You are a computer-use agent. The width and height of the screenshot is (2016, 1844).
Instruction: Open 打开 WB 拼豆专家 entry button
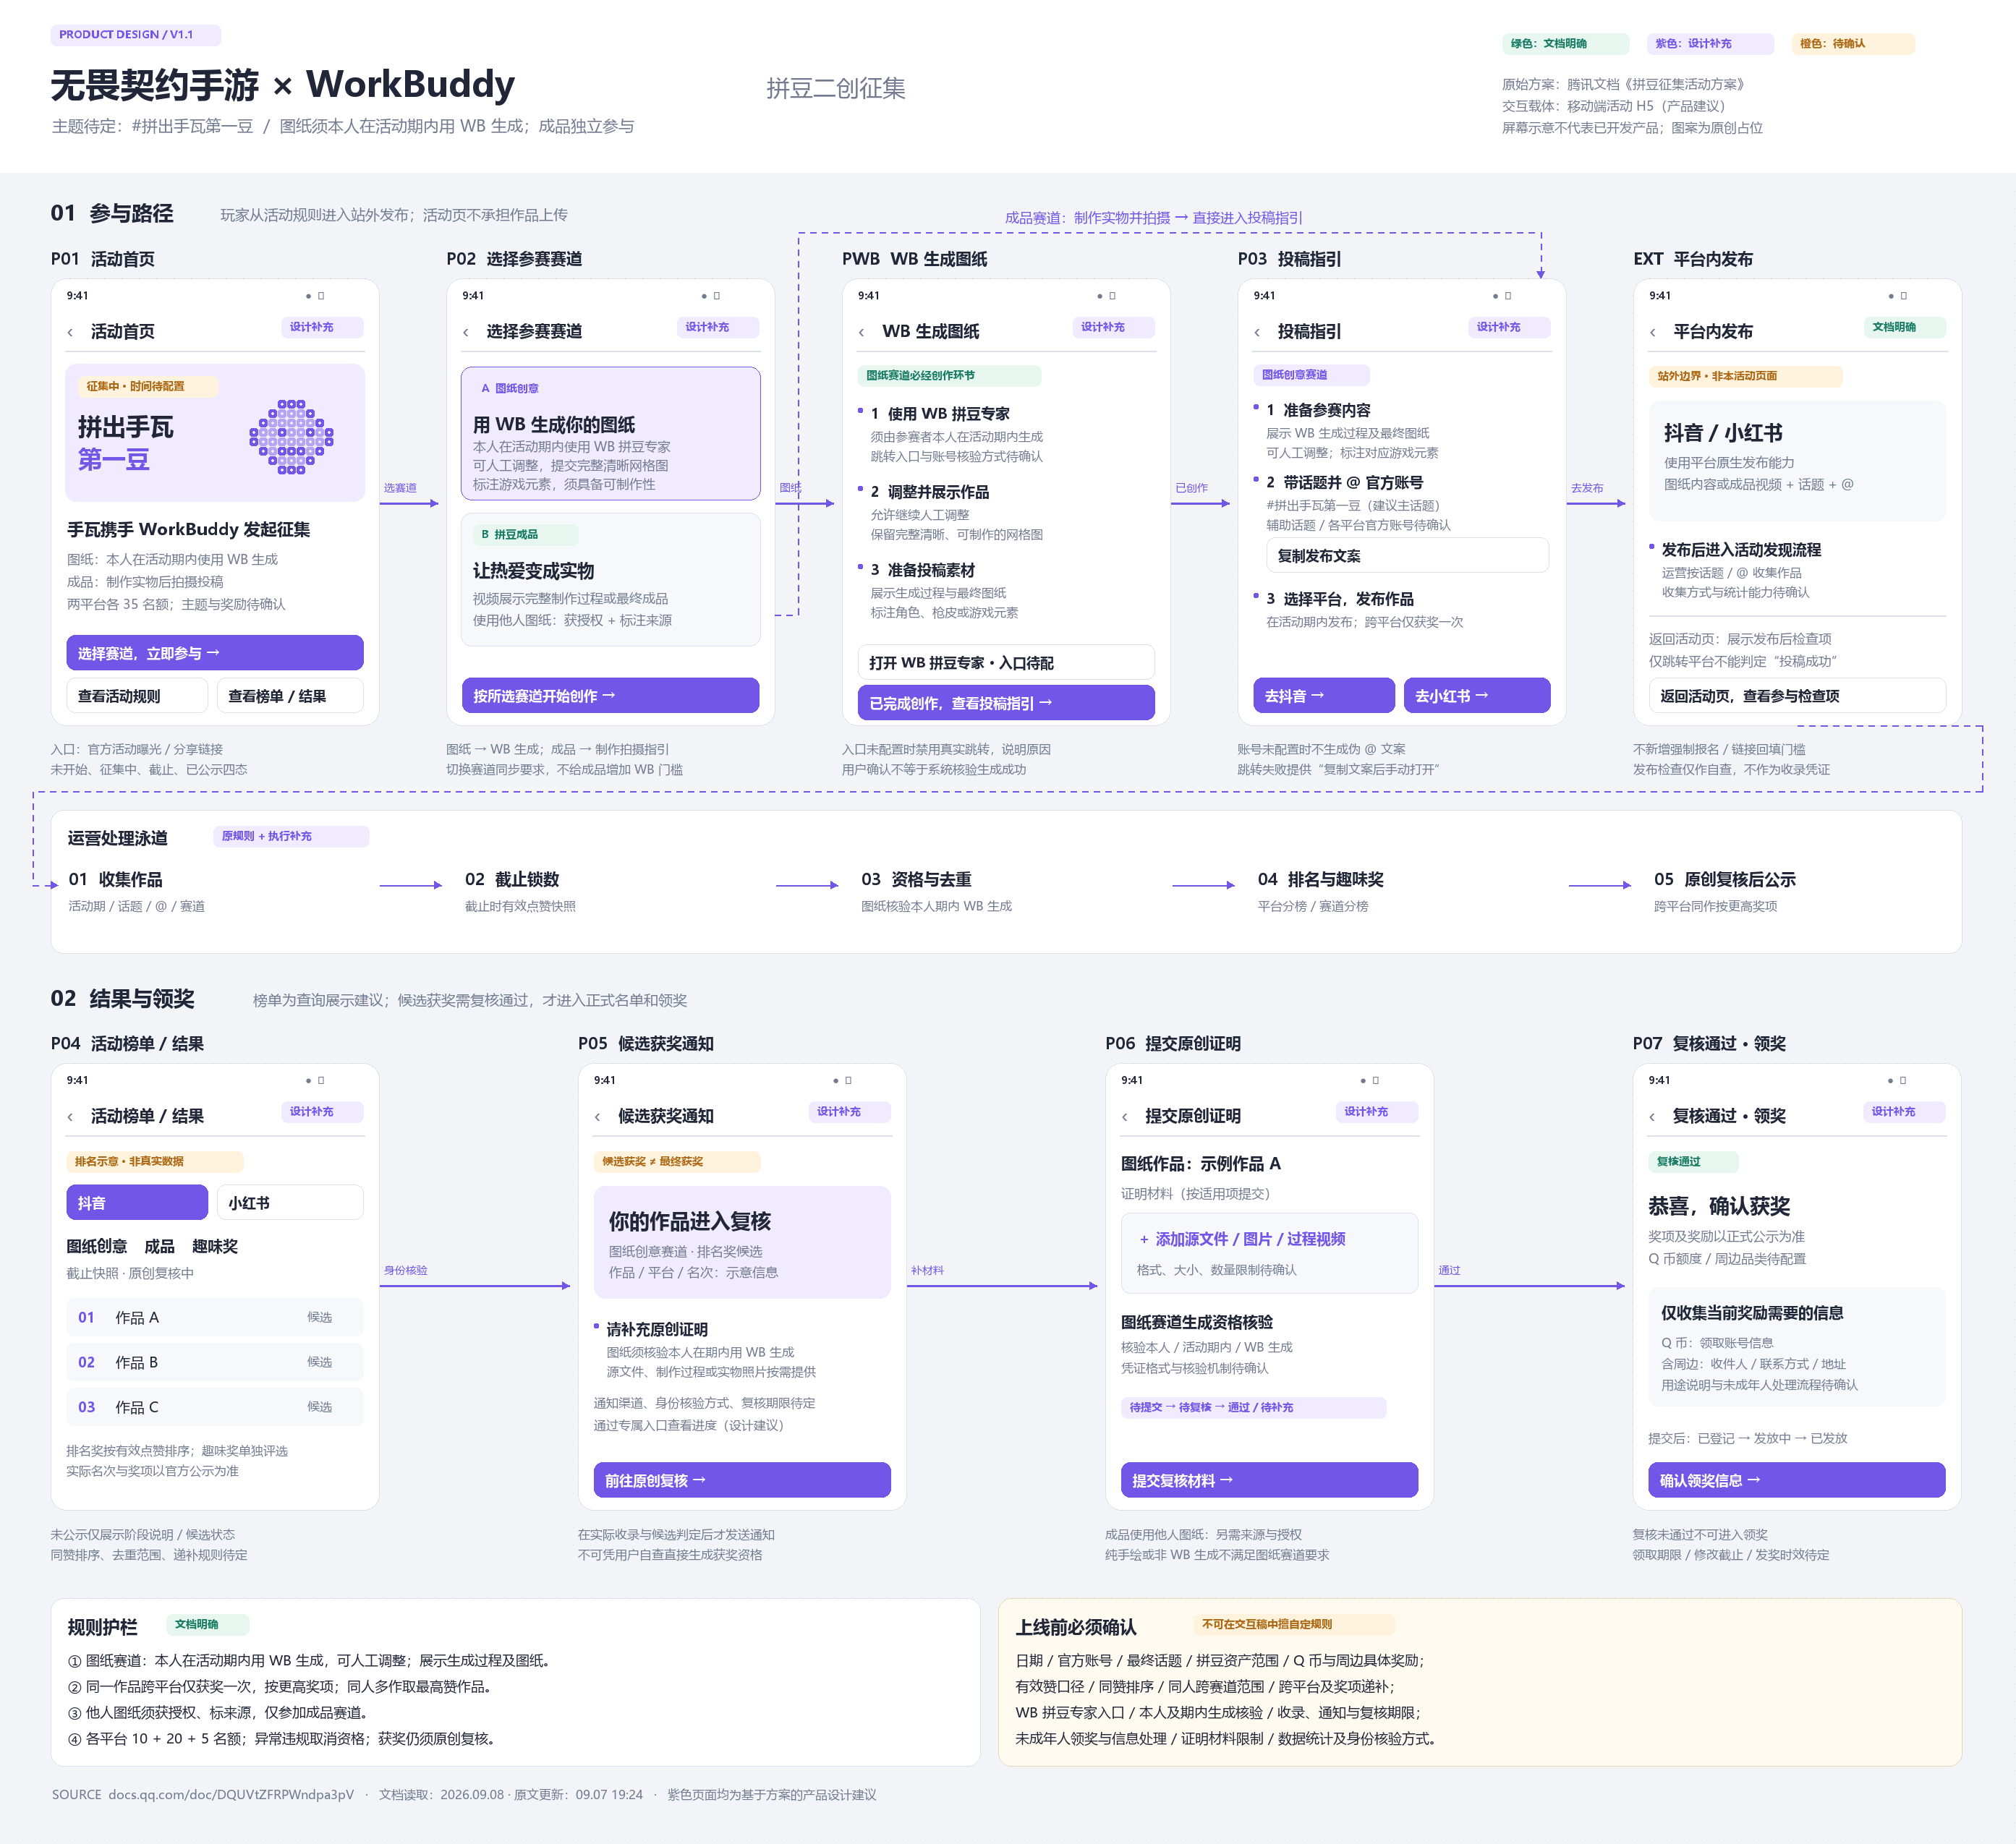(1006, 662)
